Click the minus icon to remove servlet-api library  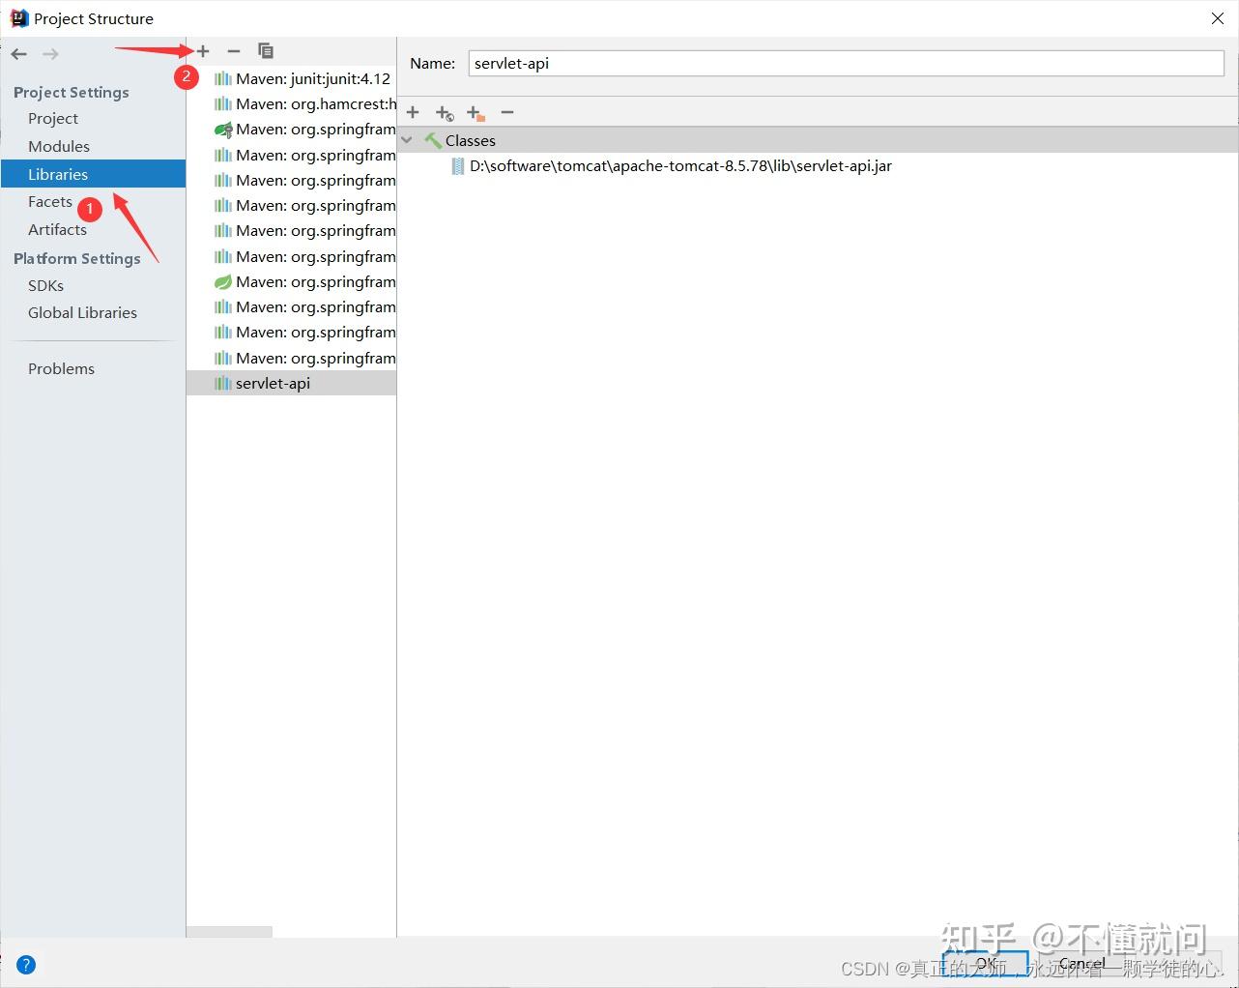(233, 51)
